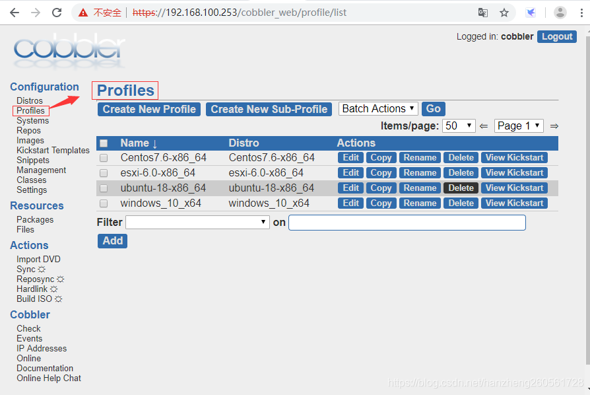The height and width of the screenshot is (395, 590).
Task: View Kickstart for windows_10_x64
Action: [514, 203]
